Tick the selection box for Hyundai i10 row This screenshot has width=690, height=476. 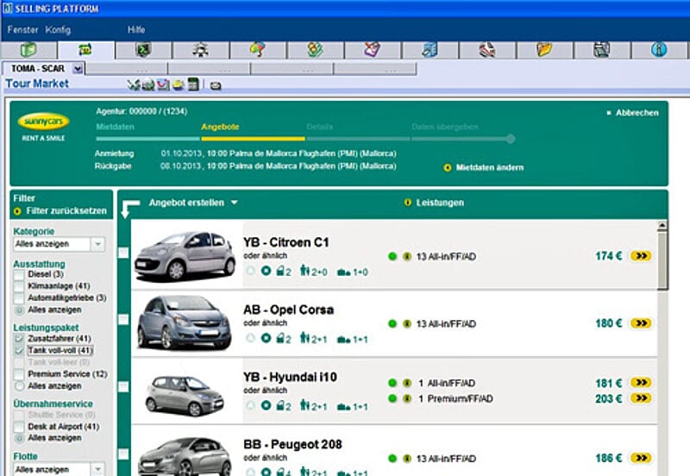tap(123, 386)
